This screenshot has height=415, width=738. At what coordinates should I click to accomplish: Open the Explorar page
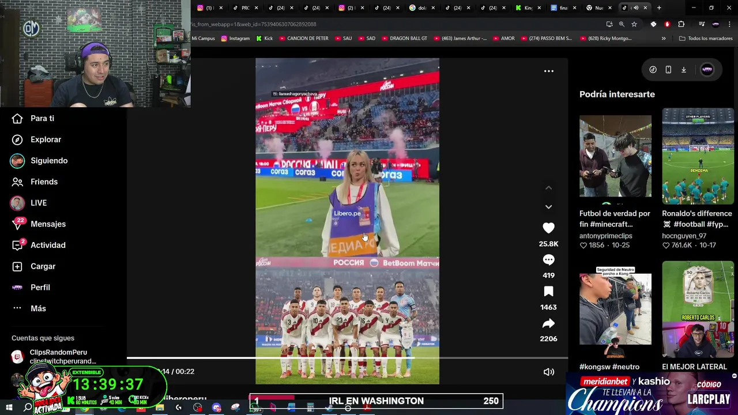pos(37,139)
